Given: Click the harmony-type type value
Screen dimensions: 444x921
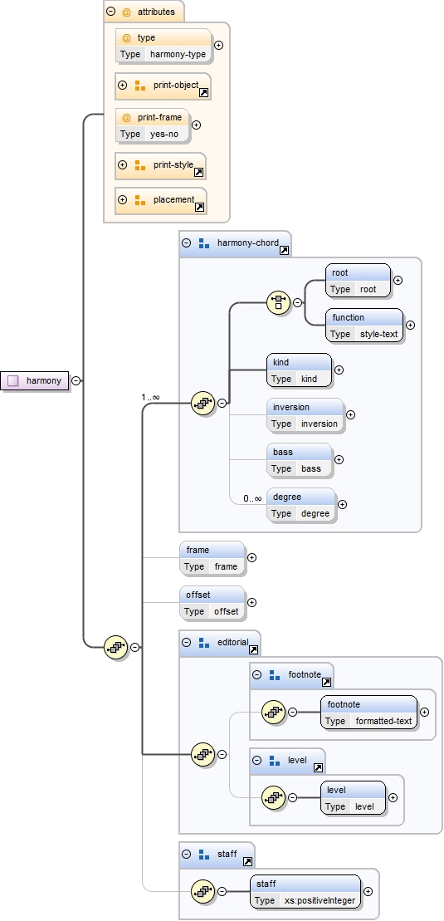Looking at the screenshot, I should coord(178,54).
